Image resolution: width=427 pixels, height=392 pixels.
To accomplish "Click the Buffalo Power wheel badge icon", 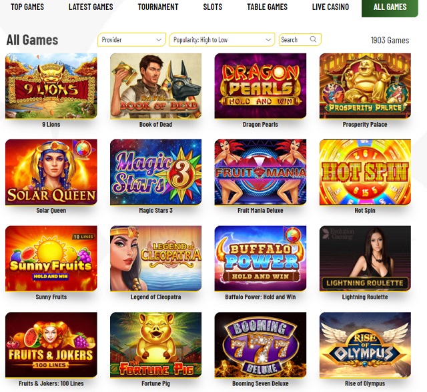I will click(293, 235).
